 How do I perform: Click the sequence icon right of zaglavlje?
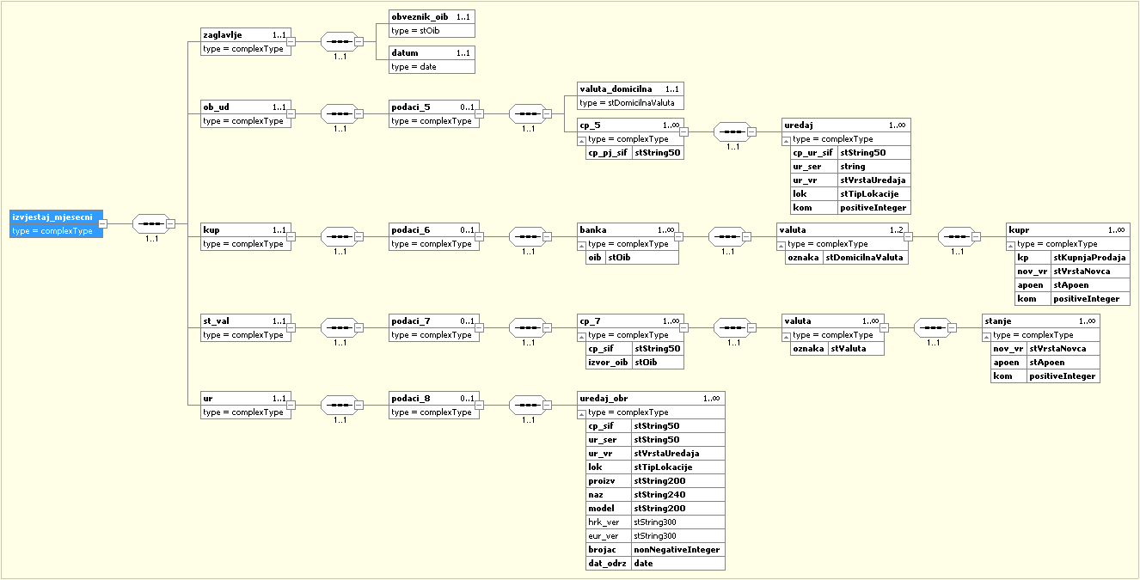point(340,41)
